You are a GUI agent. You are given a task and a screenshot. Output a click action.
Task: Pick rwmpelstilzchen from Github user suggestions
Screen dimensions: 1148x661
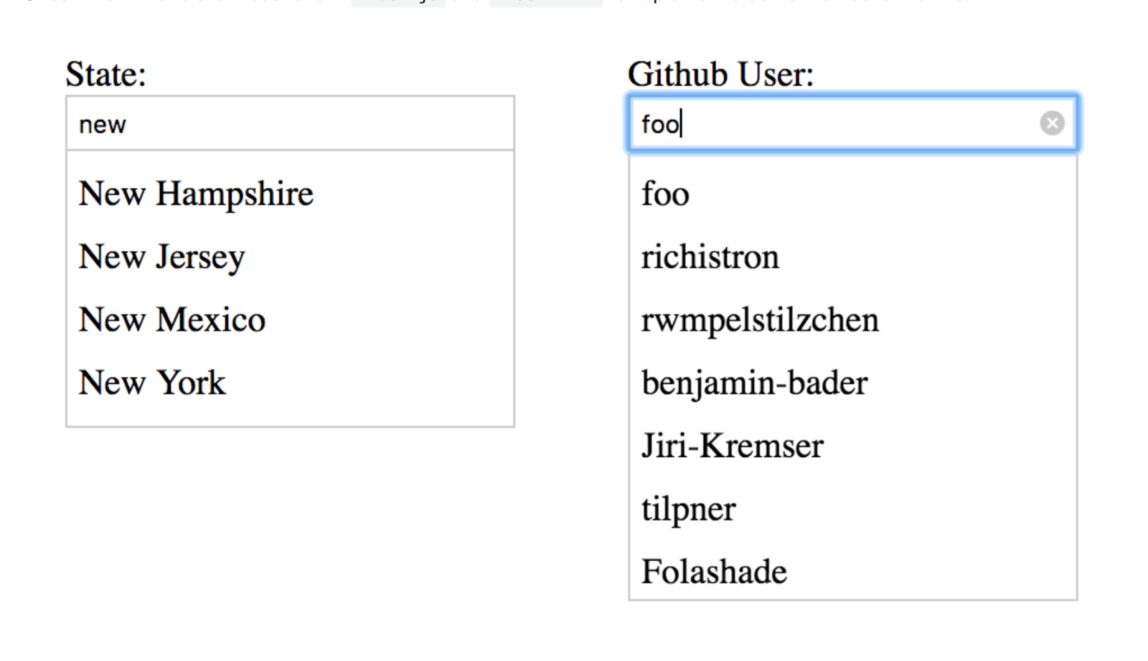pyautogui.click(x=759, y=320)
